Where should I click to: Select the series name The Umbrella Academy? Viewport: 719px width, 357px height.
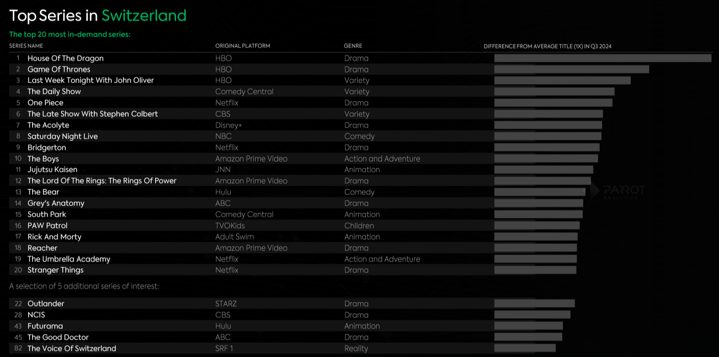pyautogui.click(x=69, y=259)
